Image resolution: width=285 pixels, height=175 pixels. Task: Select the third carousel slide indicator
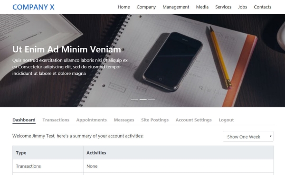coord(152,100)
